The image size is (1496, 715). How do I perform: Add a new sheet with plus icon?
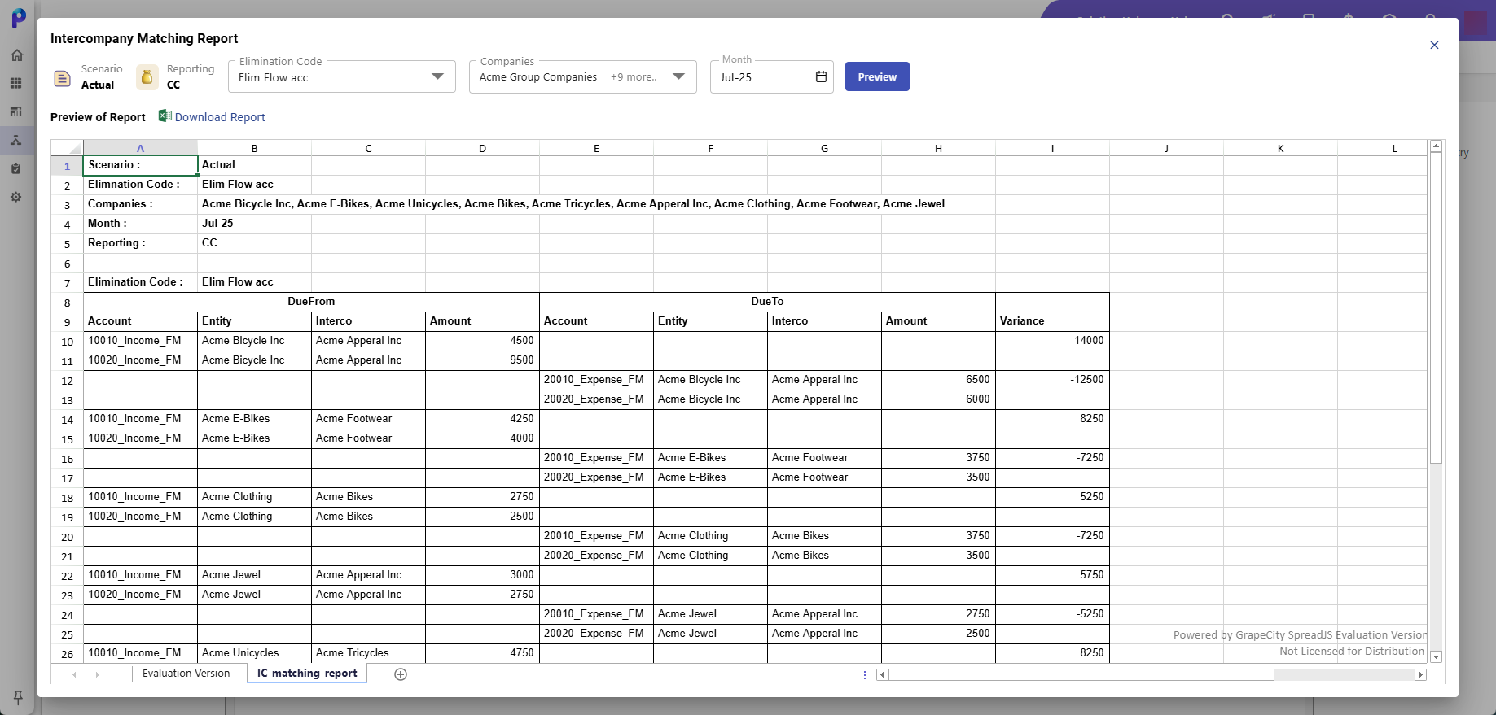(x=401, y=674)
